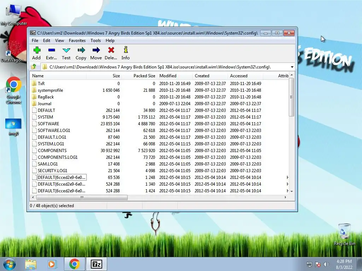The height and width of the screenshot is (271, 362).
Task: Click the 7-Zip taskbar button
Action: click(97, 264)
